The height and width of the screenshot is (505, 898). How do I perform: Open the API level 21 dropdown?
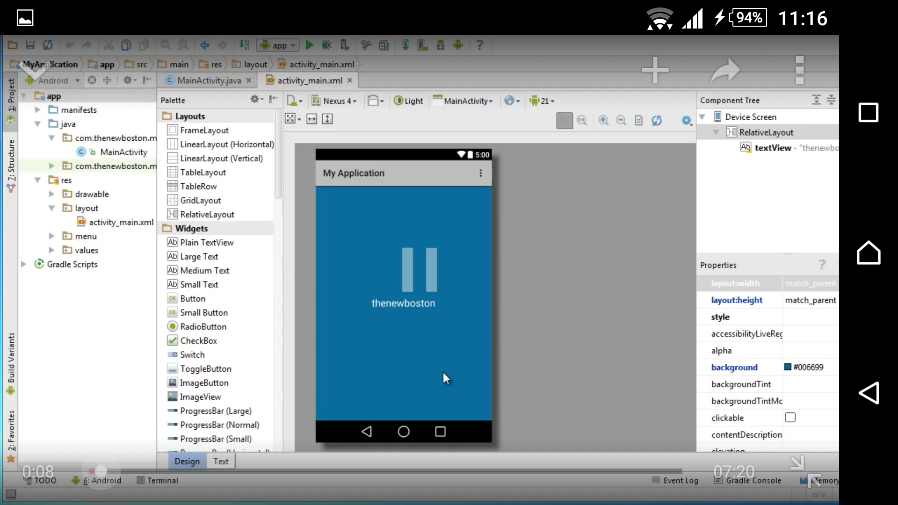tap(542, 101)
